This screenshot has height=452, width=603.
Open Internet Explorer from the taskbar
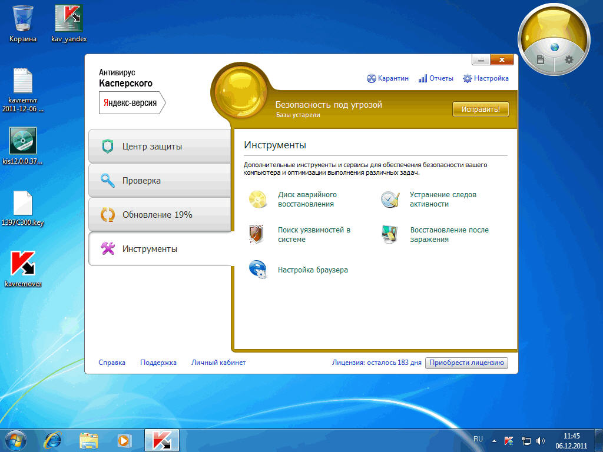tap(52, 440)
